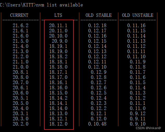Select old unstable version 0.11.10

click(x=136, y=56)
